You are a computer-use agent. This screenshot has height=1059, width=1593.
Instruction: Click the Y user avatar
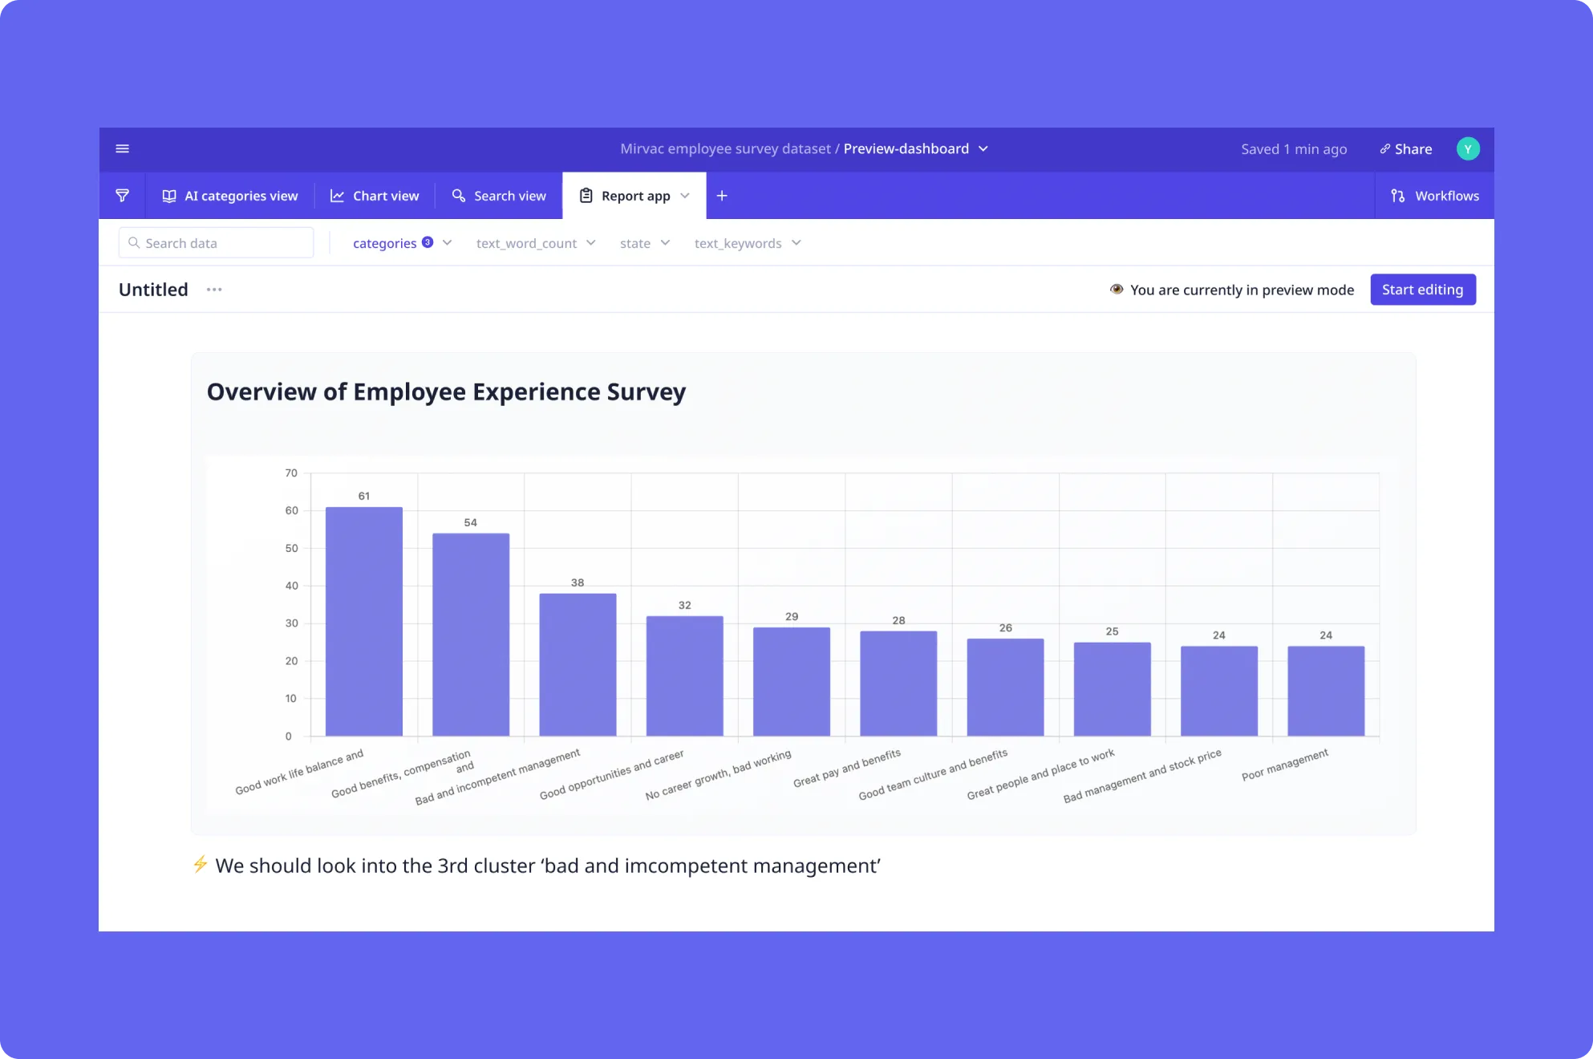point(1468,148)
